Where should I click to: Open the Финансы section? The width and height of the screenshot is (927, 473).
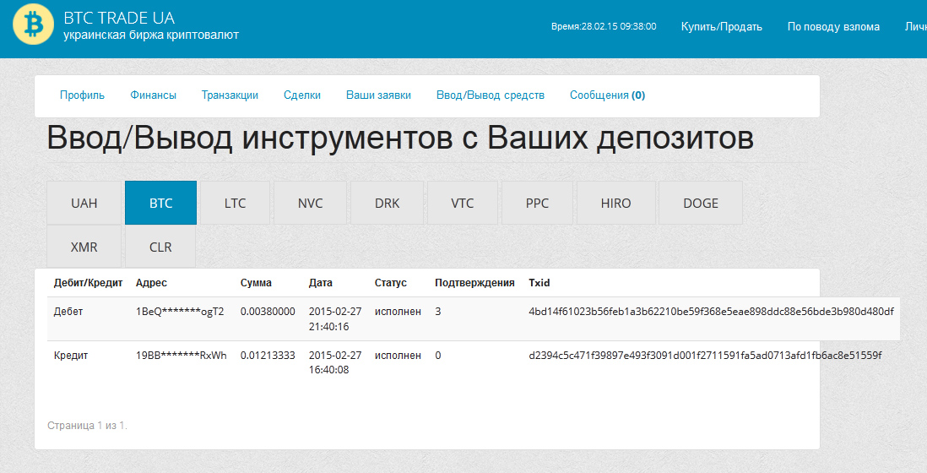point(153,95)
